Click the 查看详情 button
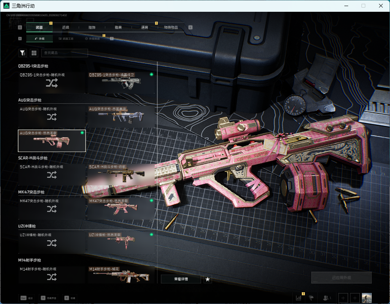This screenshot has height=304, width=390. (181, 279)
